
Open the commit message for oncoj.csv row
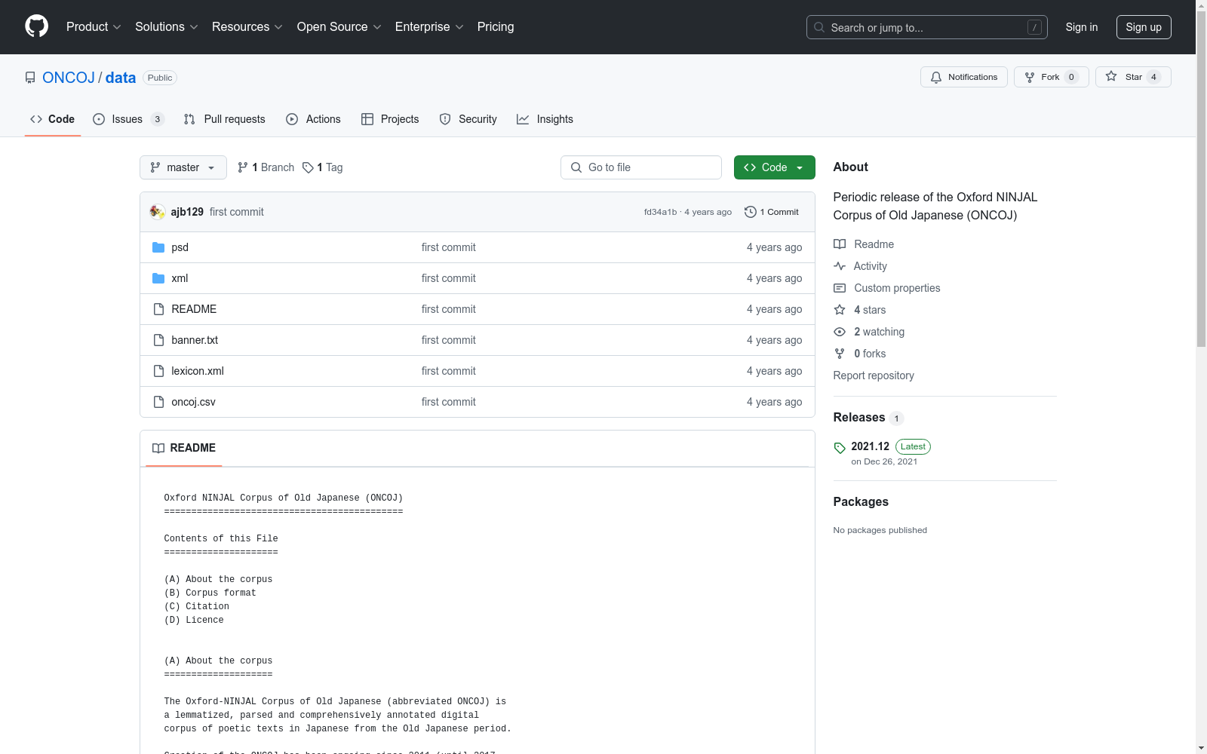[449, 402]
